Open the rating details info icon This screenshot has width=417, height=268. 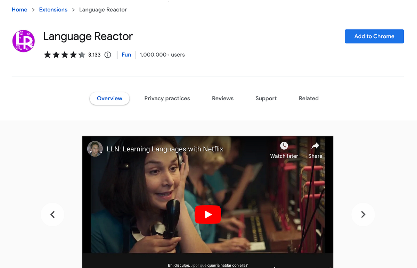(x=107, y=55)
